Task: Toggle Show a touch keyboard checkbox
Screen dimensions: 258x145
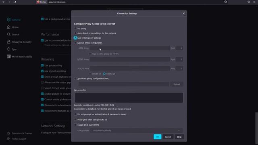Action: click(42, 77)
